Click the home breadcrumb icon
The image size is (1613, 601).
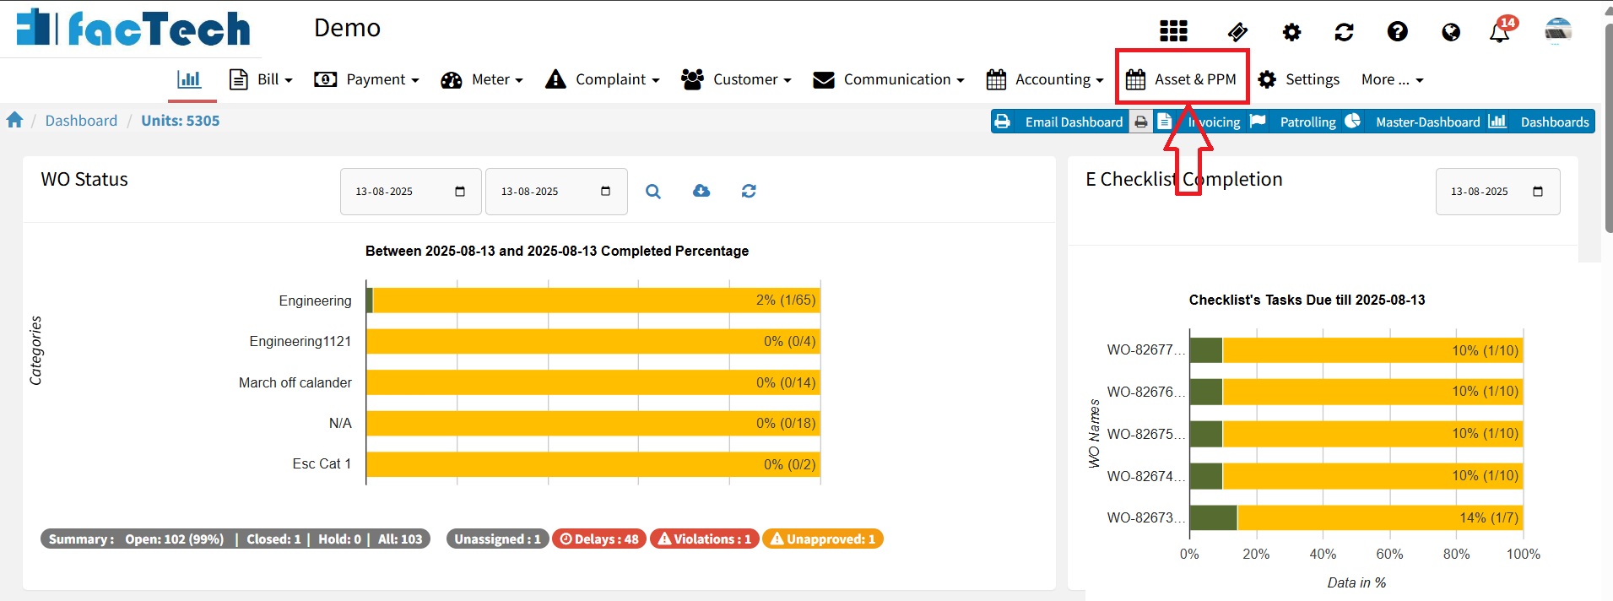pos(14,121)
